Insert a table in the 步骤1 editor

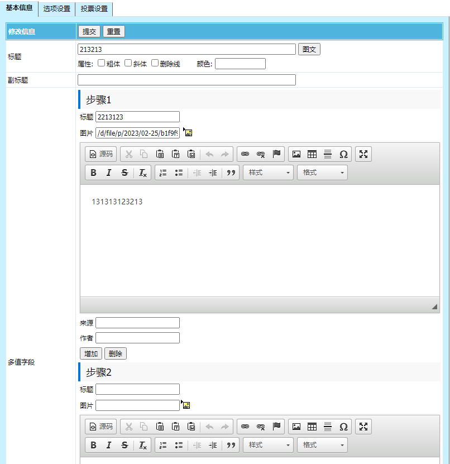click(312, 154)
